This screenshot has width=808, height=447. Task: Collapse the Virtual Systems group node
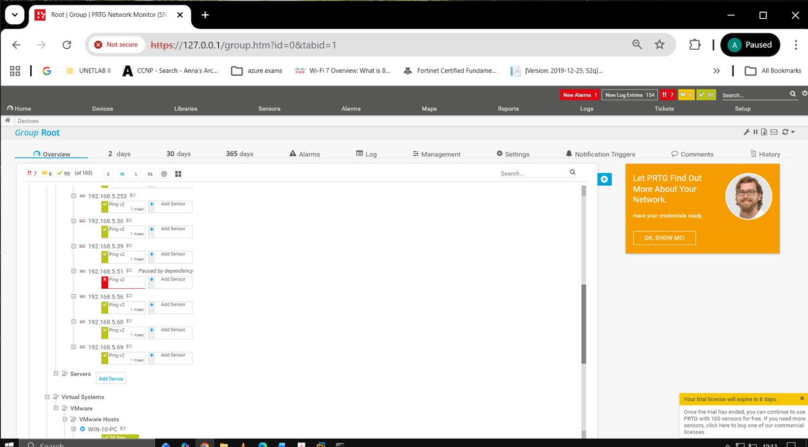pyautogui.click(x=48, y=397)
